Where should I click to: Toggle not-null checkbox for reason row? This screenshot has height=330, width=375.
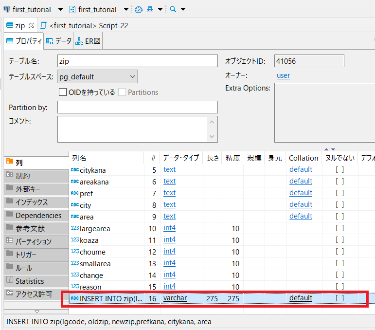point(339,287)
